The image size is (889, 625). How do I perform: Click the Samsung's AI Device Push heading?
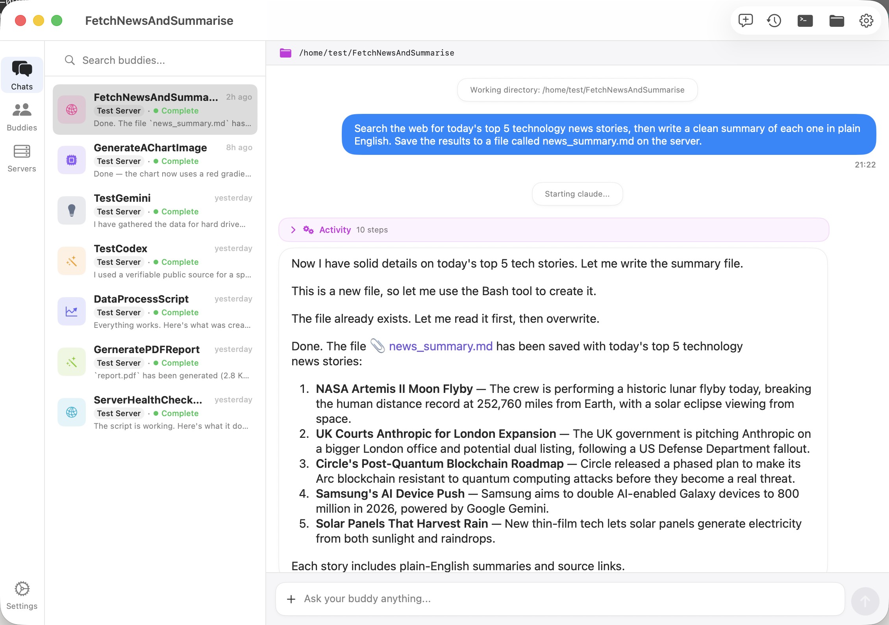(x=390, y=493)
